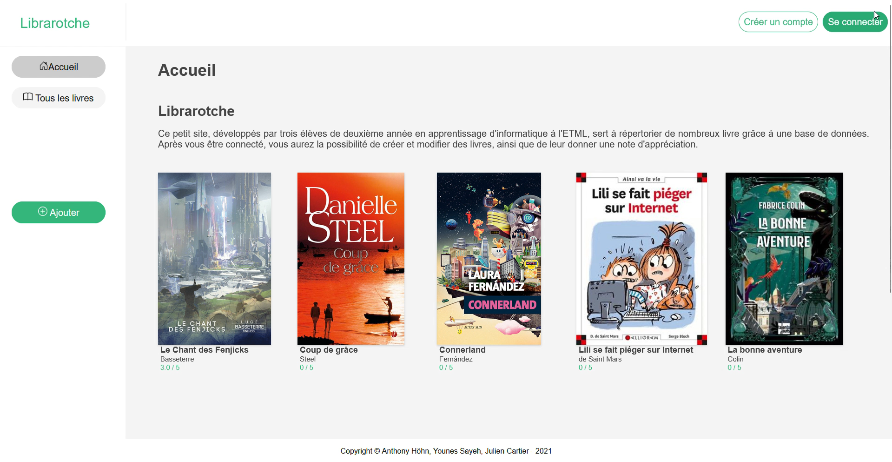
Task: Click the Connerland title text
Action: 463,350
